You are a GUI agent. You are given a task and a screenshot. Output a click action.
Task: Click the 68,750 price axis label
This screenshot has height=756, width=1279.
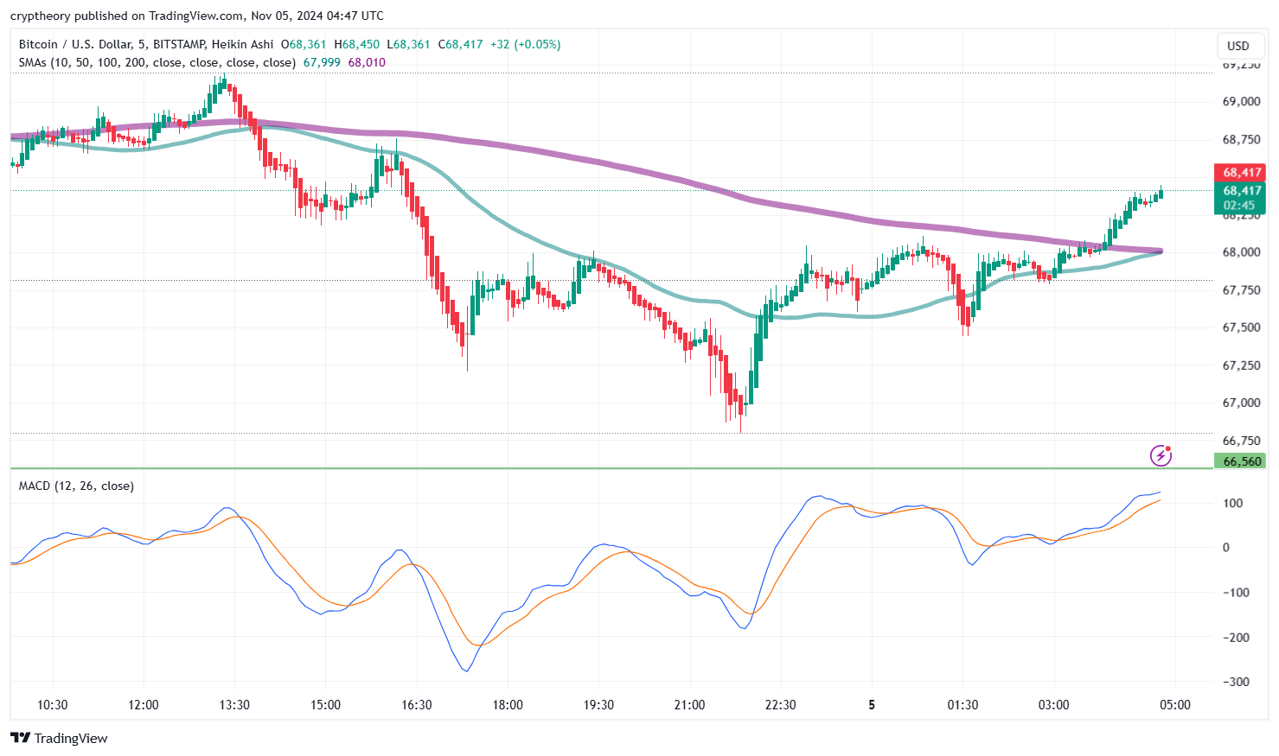click(x=1241, y=140)
